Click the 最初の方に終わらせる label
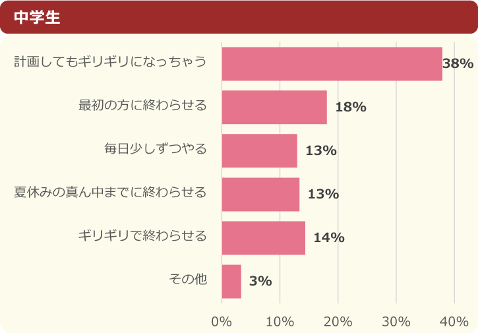The width and height of the screenshot is (478, 333). (142, 106)
